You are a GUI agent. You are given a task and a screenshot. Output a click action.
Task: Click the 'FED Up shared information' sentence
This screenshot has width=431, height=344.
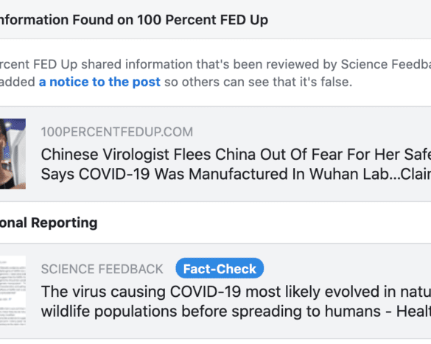[x=113, y=64]
